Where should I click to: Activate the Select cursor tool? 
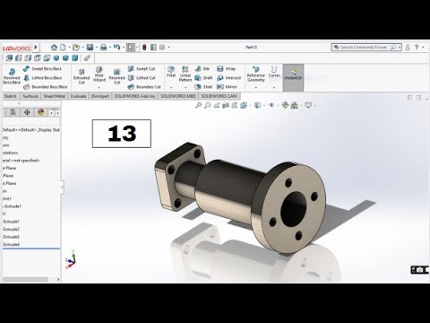(x=131, y=48)
